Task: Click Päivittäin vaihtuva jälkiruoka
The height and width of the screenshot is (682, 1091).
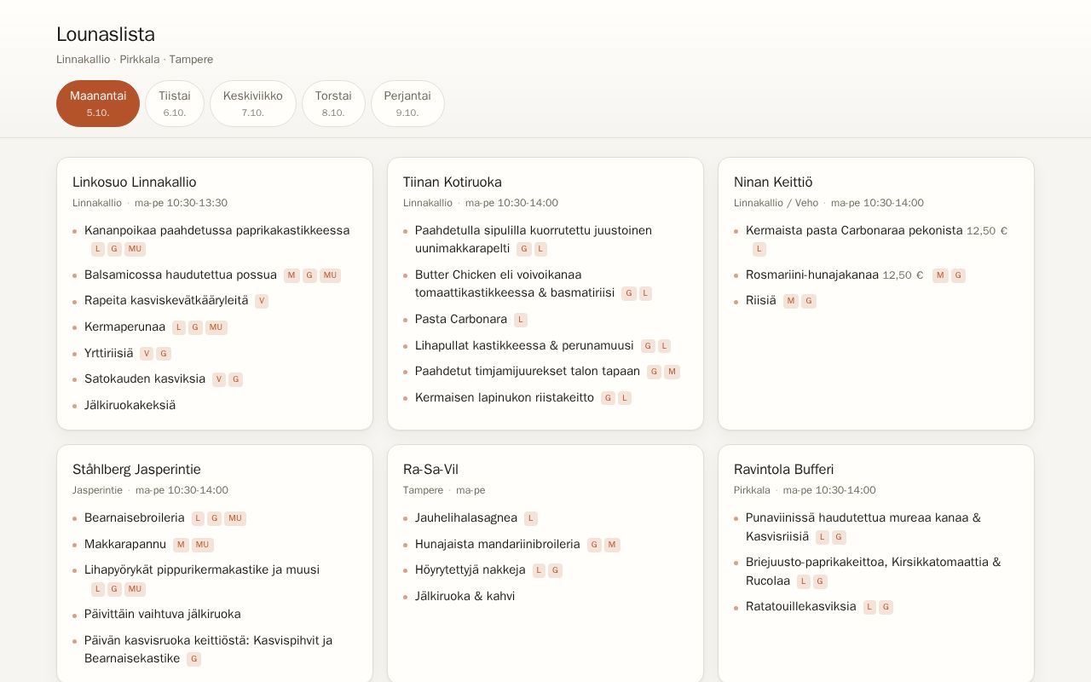Action: [x=163, y=614]
